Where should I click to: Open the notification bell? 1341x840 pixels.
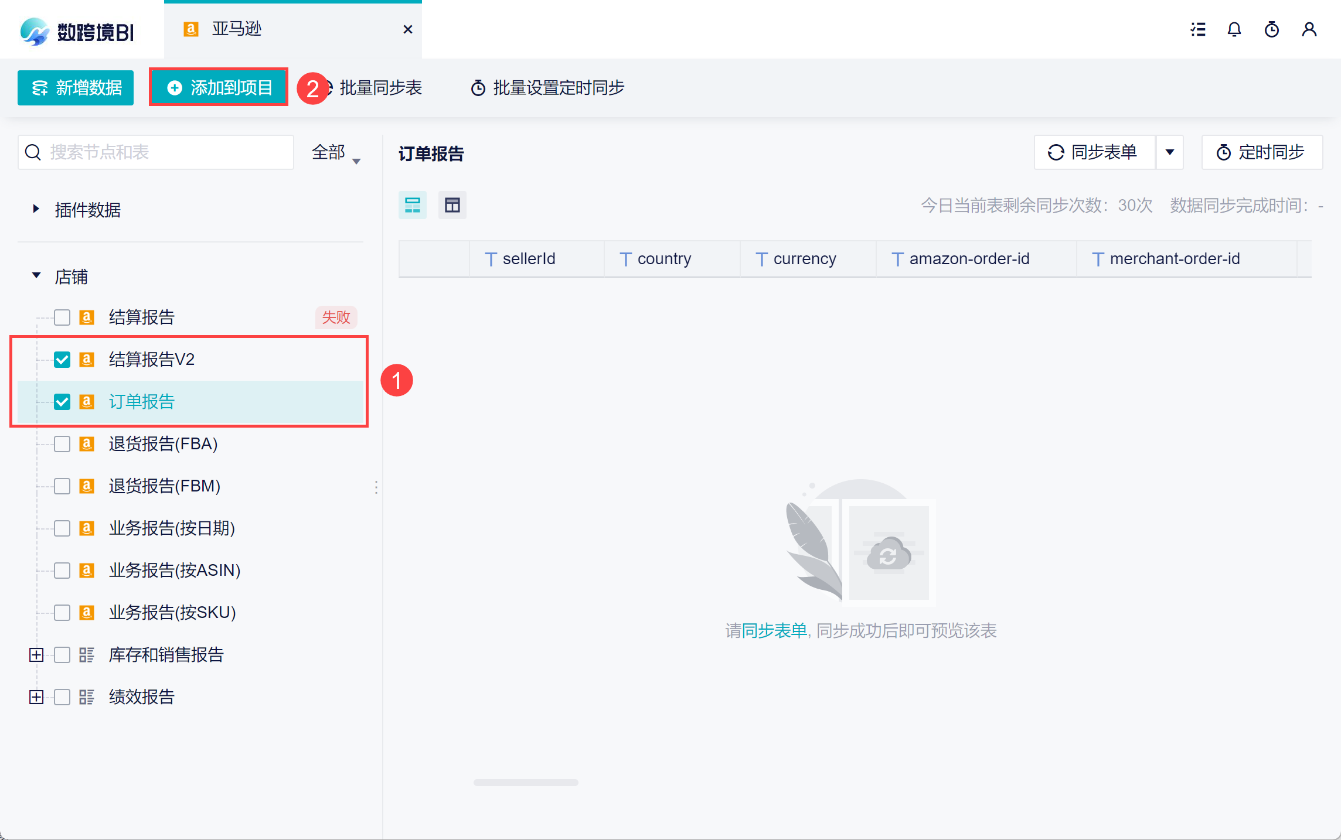coord(1234,29)
